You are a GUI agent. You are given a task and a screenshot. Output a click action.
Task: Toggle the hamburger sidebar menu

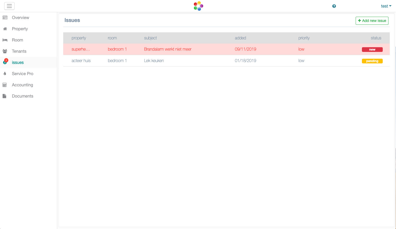pyautogui.click(x=9, y=6)
